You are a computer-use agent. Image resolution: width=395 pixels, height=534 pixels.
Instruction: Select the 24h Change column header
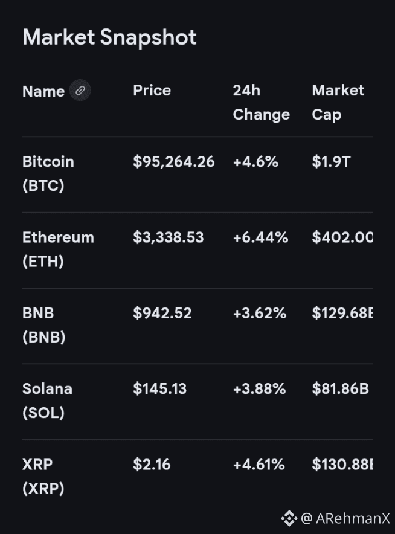click(261, 102)
